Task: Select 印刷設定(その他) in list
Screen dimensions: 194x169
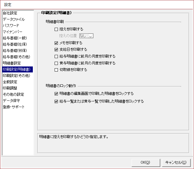Action: 16,76
